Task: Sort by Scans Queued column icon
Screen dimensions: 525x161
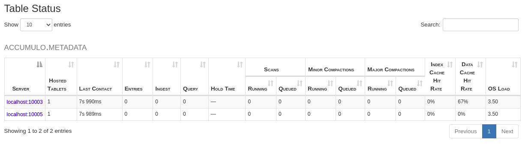Action: pyautogui.click(x=300, y=83)
